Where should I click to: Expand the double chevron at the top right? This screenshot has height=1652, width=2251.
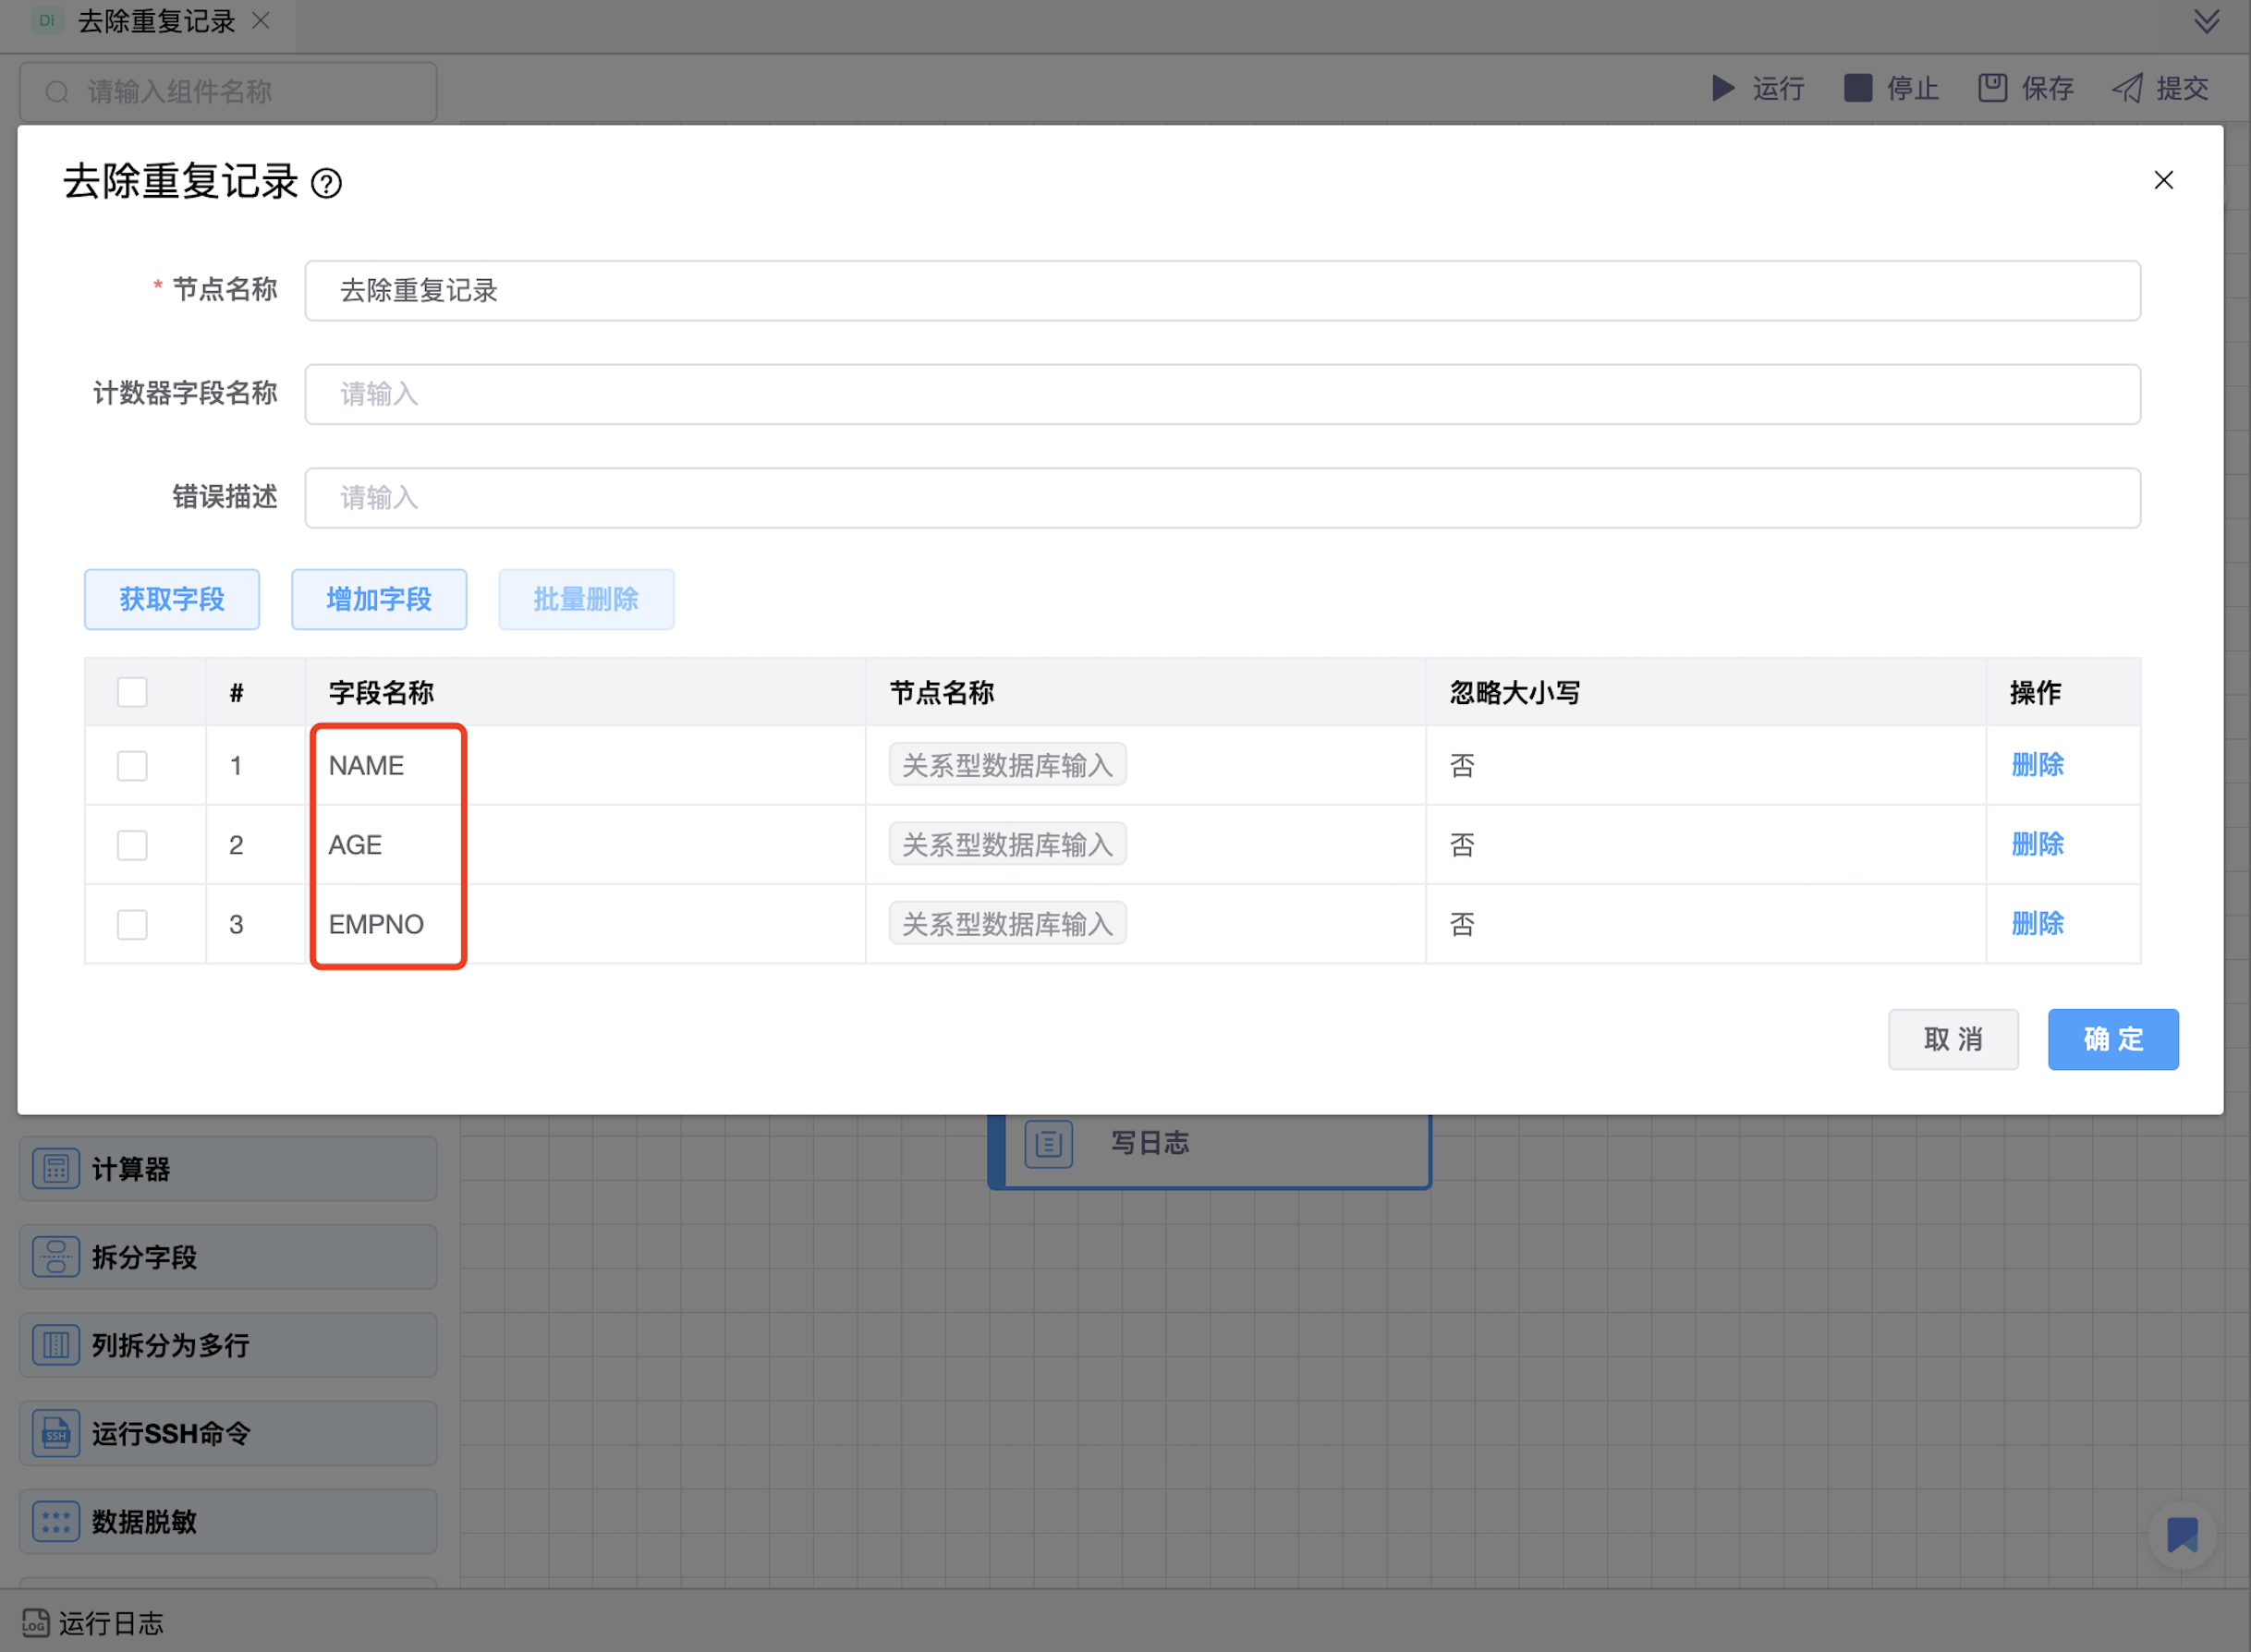[2206, 22]
